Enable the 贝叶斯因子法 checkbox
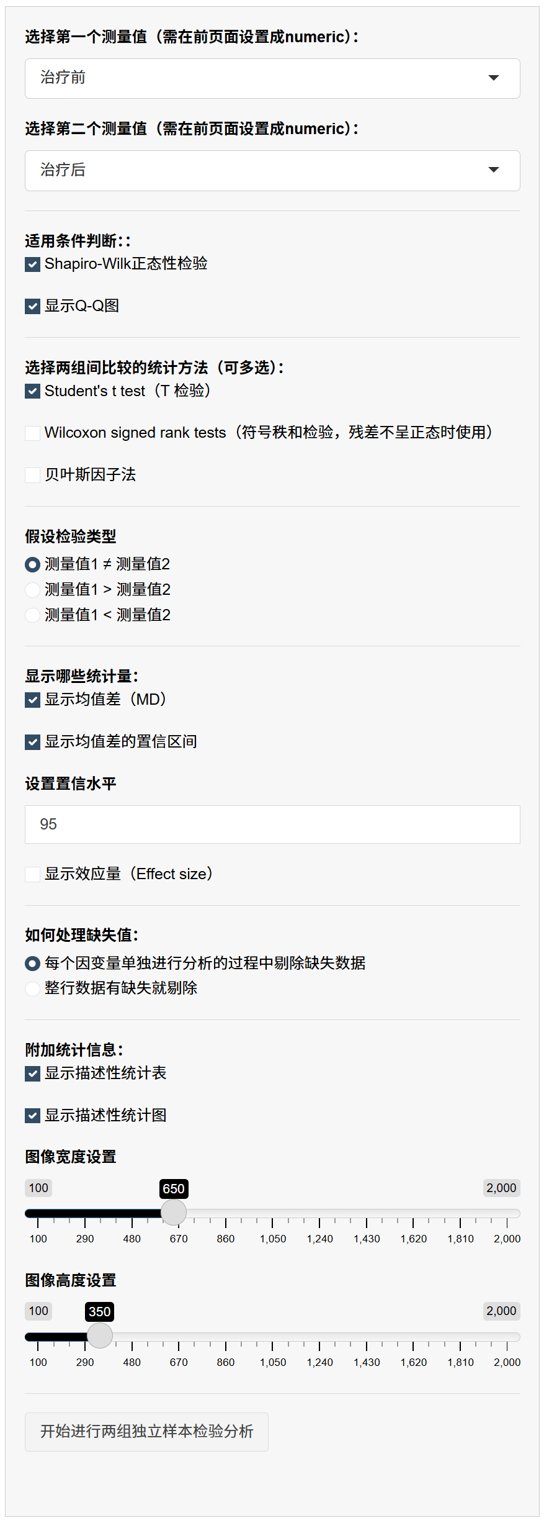 (33, 476)
